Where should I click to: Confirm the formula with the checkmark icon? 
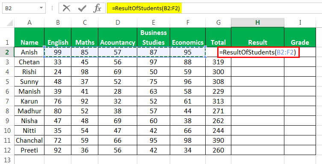pos(82,8)
